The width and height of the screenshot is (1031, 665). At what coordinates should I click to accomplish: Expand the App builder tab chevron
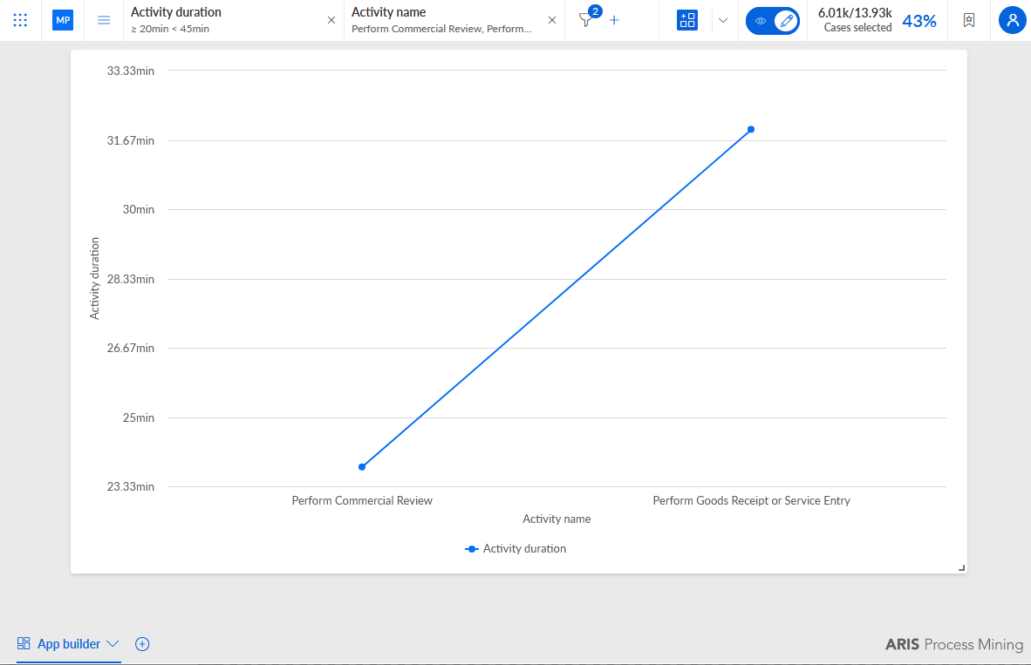[x=113, y=644]
